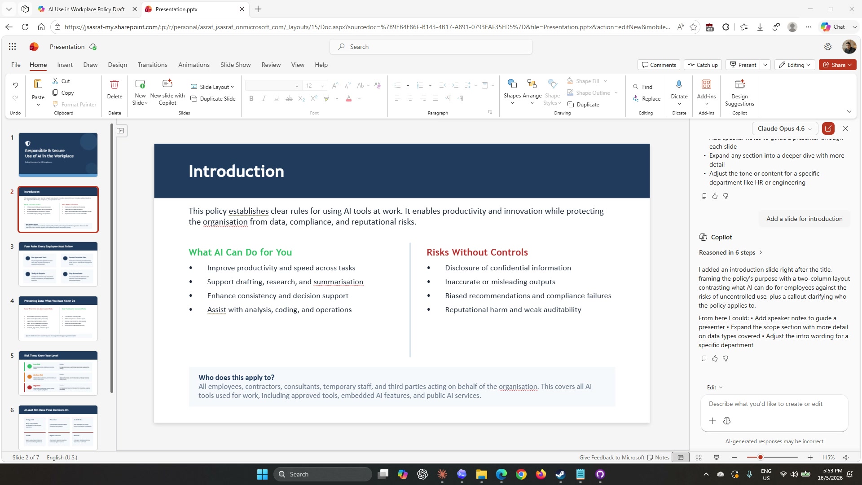
Task: Click the Cut scissors icon
Action: tap(55, 81)
